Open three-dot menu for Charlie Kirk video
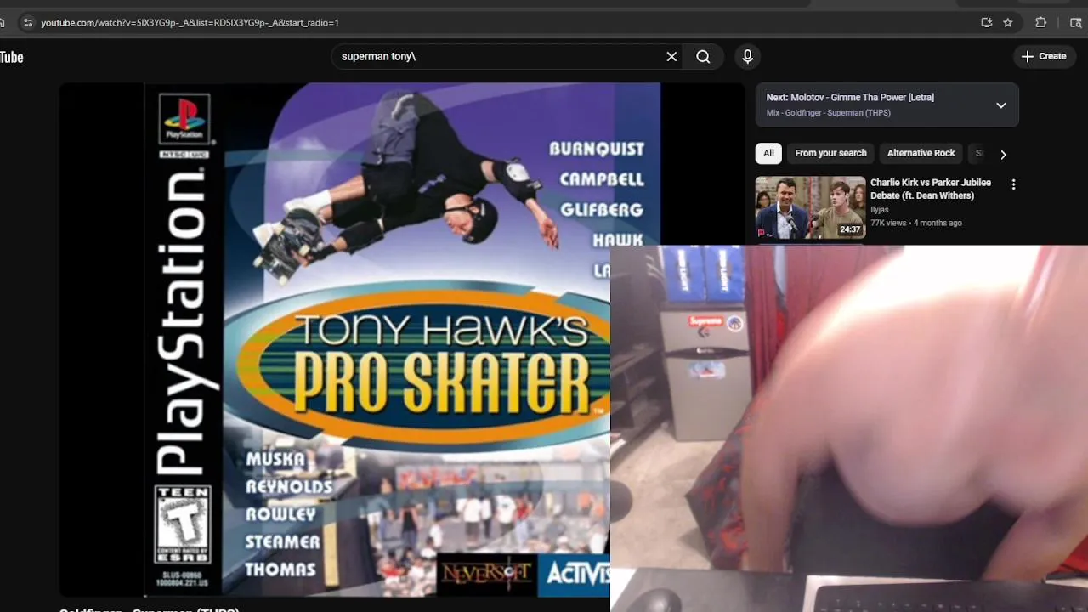1088x612 pixels. pos(1013,184)
